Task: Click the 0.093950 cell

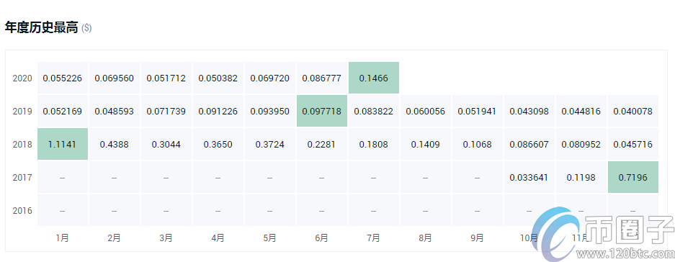Action: [270, 111]
